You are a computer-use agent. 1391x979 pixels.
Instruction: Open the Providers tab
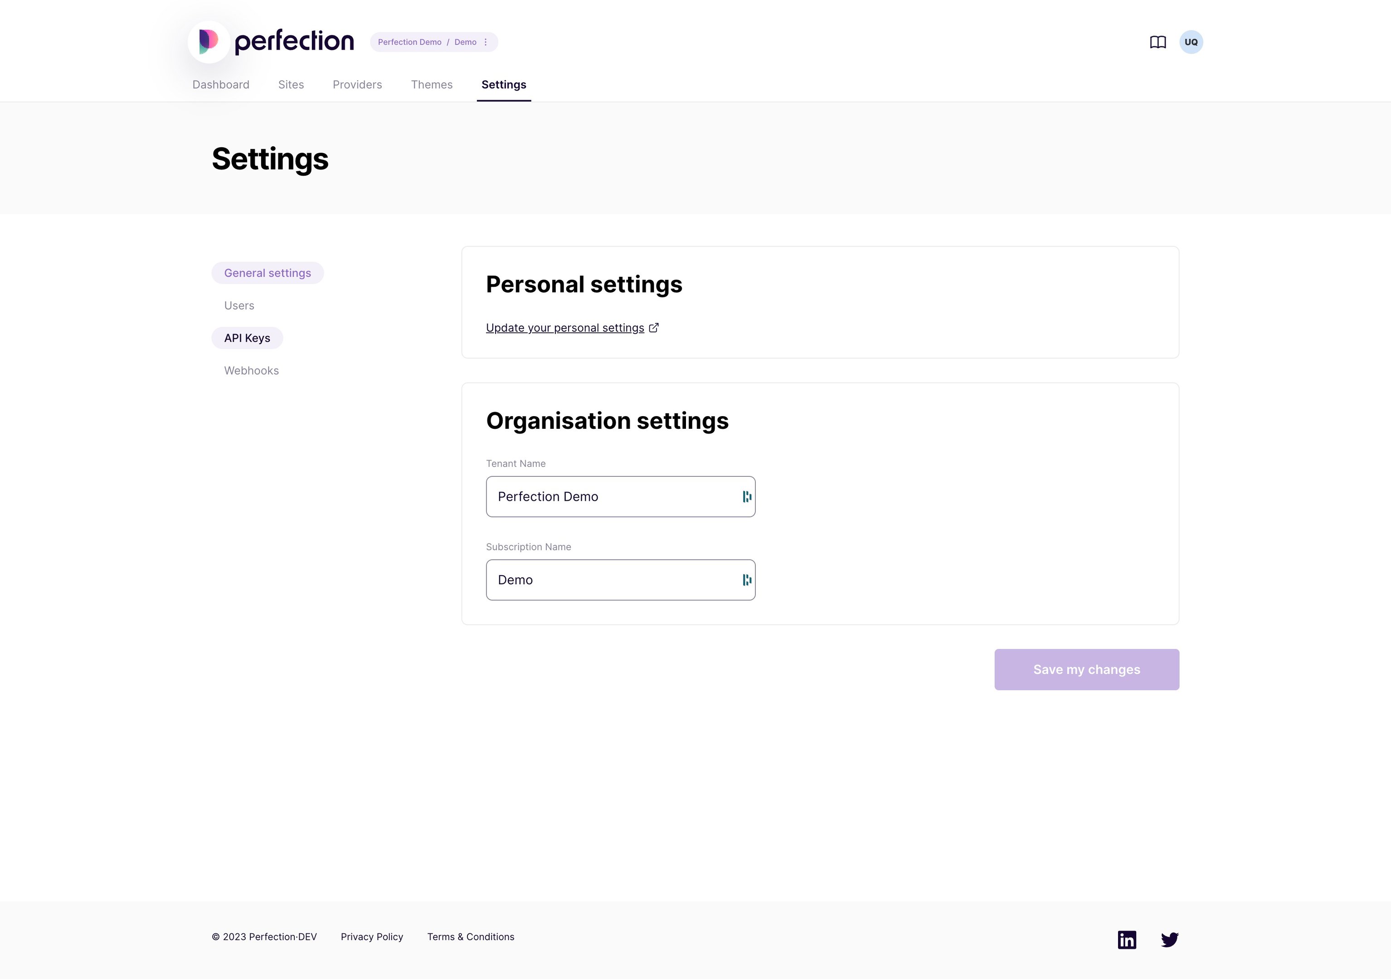pos(357,85)
